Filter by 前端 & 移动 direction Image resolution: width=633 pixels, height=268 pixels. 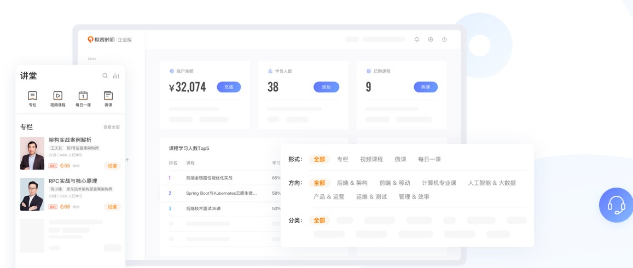(395, 183)
